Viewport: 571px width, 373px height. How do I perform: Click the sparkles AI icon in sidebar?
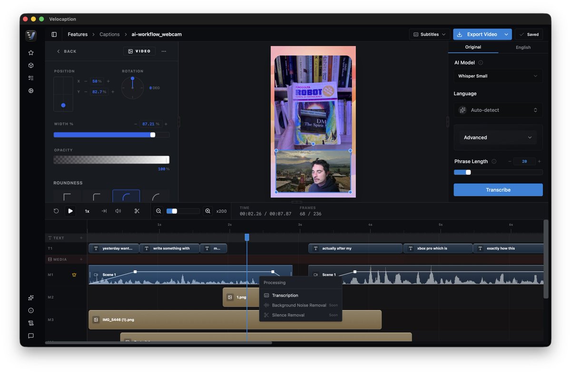31,298
